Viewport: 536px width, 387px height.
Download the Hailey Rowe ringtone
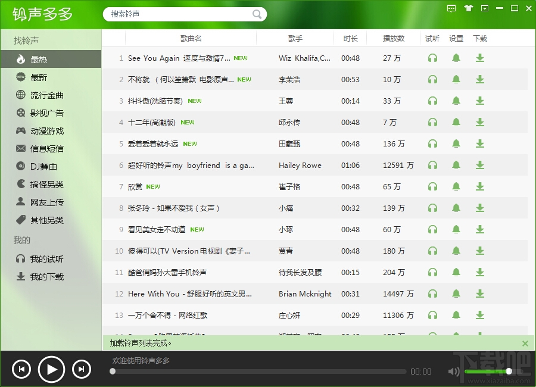[x=480, y=165]
